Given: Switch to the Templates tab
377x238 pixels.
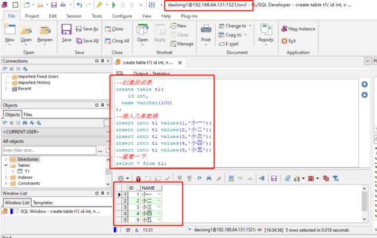Looking at the screenshot, I should click(x=43, y=203).
